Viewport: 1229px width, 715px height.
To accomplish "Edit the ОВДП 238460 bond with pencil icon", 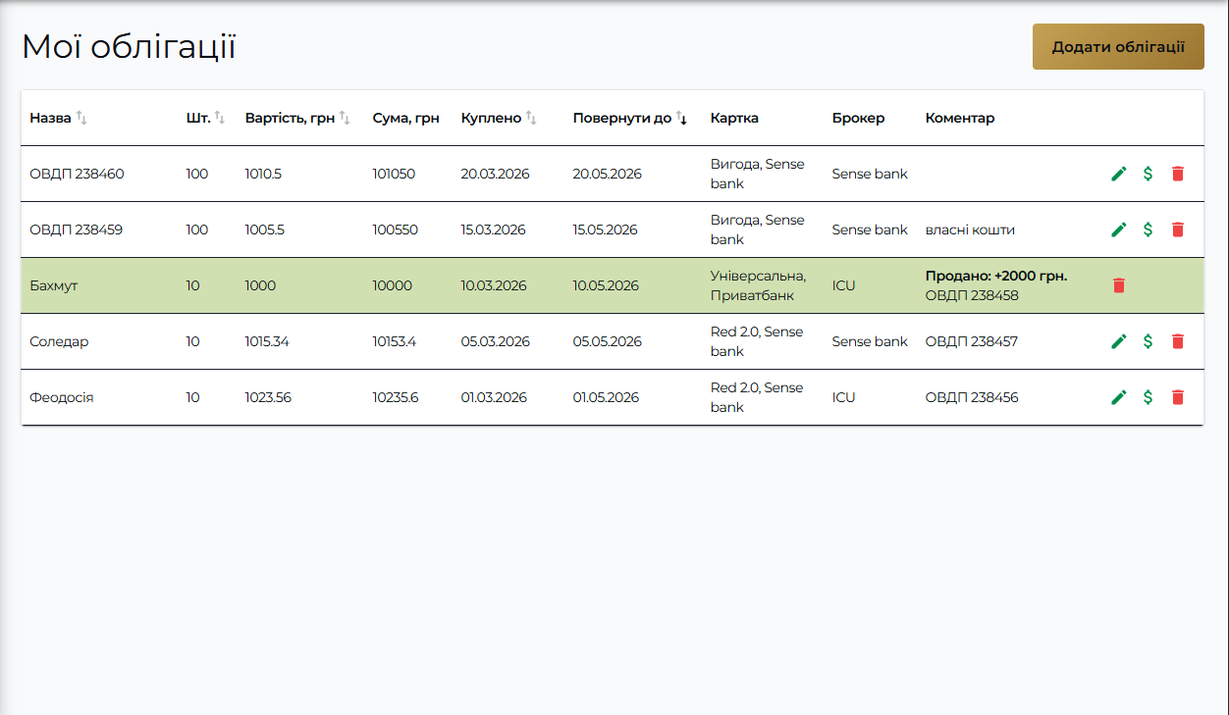I will click(1119, 174).
